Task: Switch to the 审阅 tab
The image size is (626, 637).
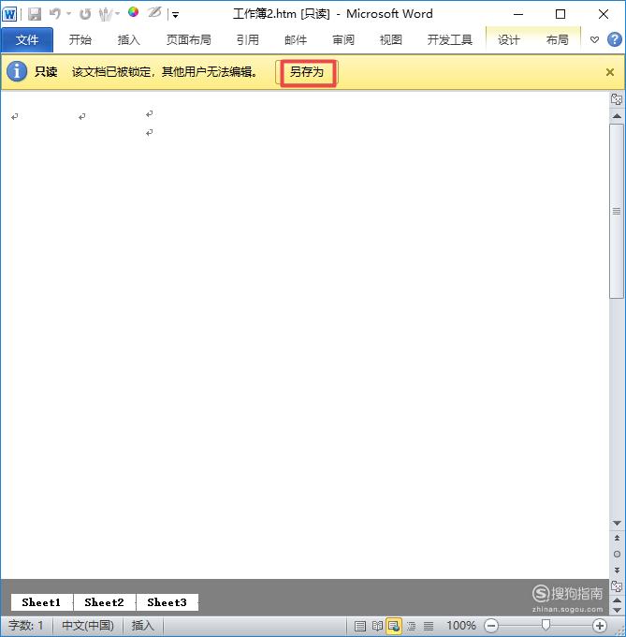Action: 343,39
